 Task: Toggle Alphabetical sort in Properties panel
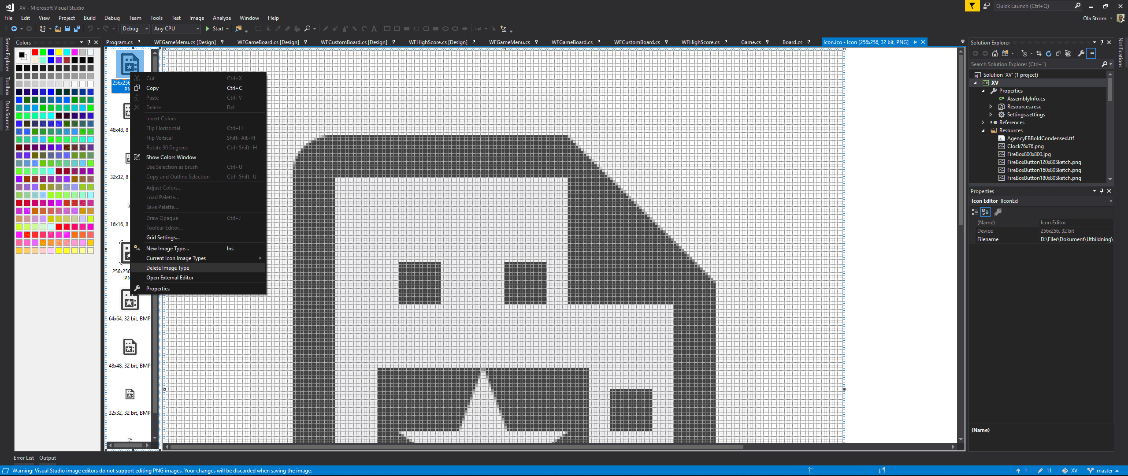coord(985,212)
